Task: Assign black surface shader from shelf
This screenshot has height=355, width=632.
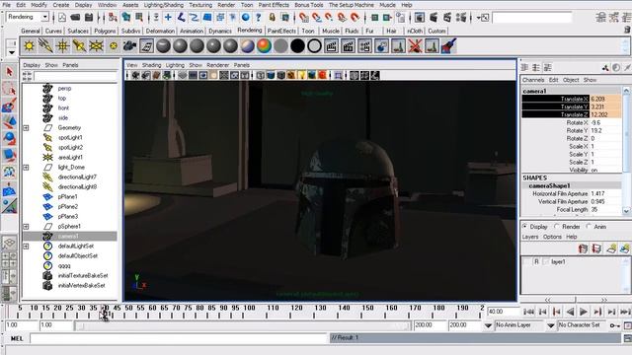Action: (x=297, y=46)
